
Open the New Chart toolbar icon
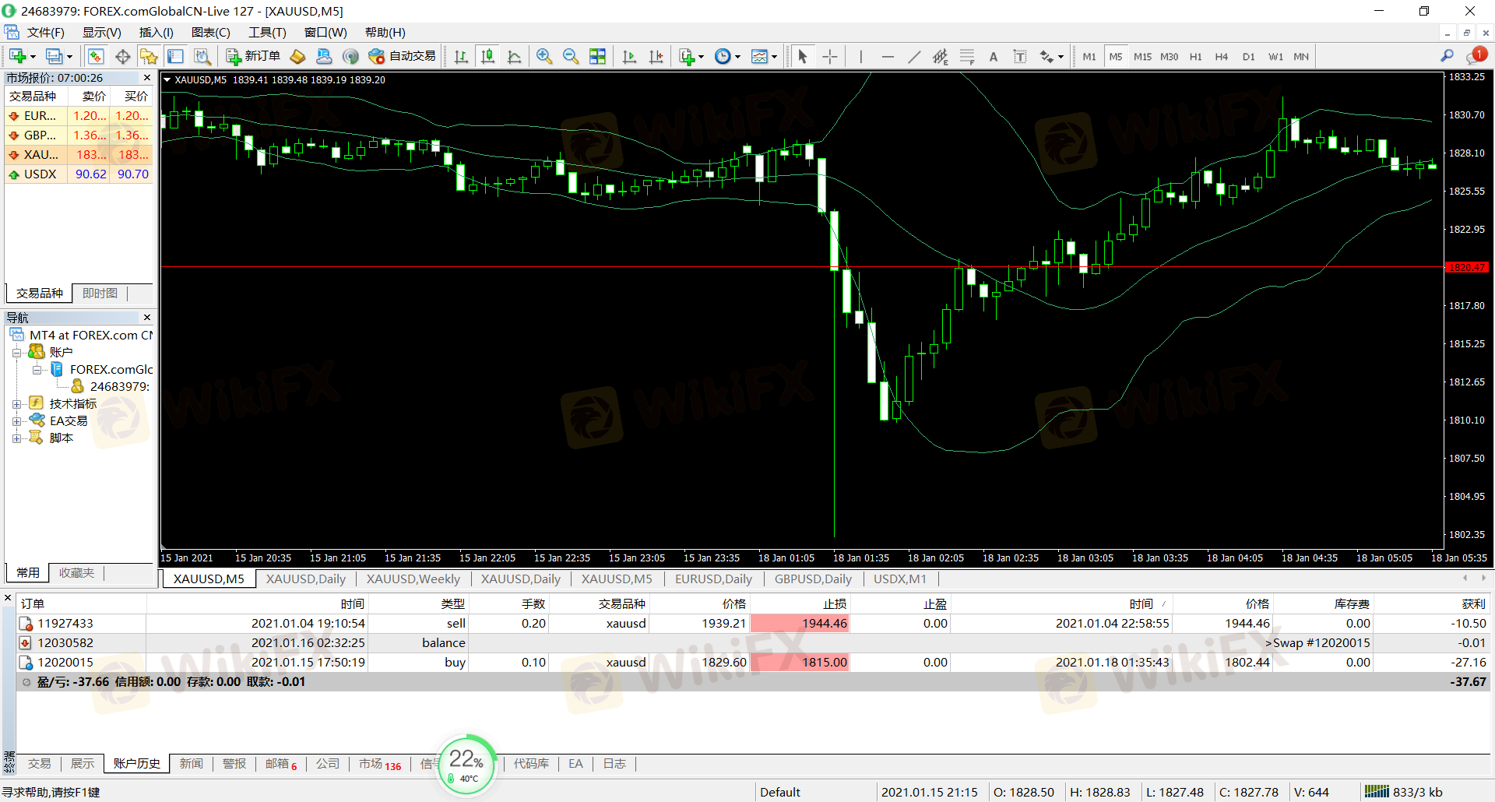(x=17, y=56)
